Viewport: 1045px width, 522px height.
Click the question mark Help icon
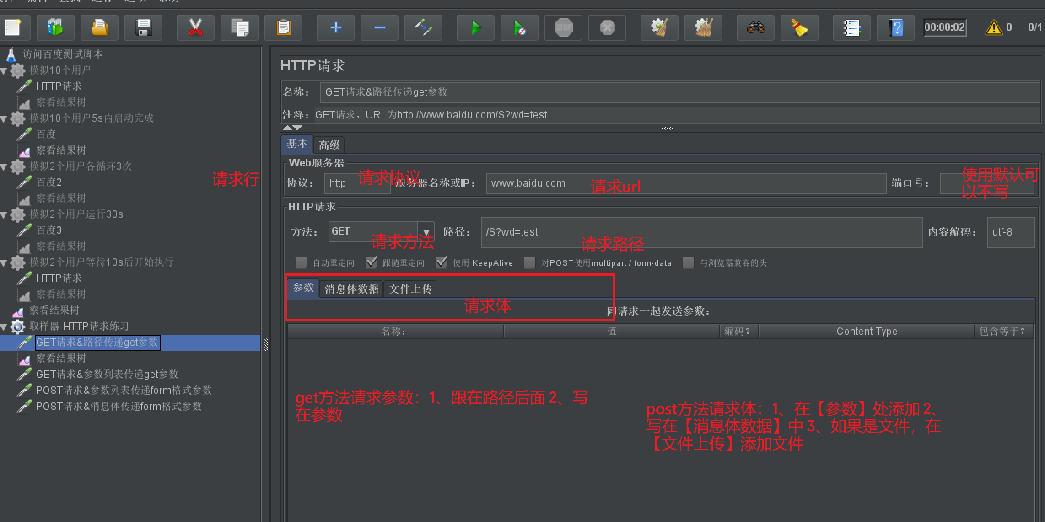coord(895,28)
